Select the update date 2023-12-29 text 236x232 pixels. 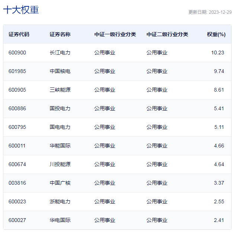pos(220,12)
